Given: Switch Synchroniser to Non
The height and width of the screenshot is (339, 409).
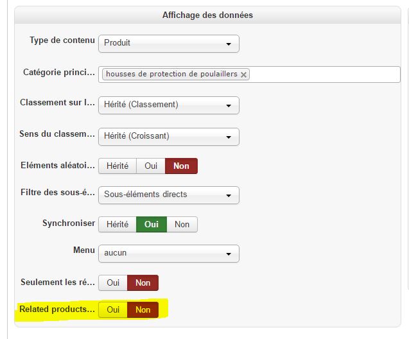Looking at the screenshot, I should [x=182, y=224].
